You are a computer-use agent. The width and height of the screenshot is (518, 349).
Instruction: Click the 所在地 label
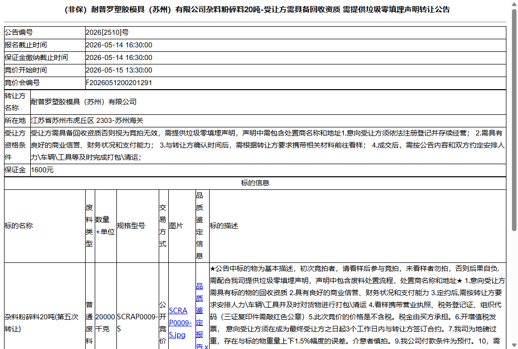[15, 120]
